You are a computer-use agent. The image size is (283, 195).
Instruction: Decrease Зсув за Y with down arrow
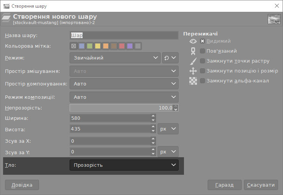coord(153,154)
